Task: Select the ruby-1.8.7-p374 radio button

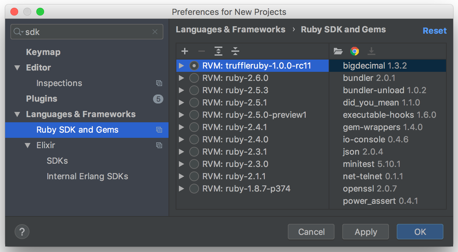Action: (194, 189)
